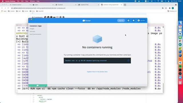The height and width of the screenshot is (103, 183).
Task: Open the Reading List in bookmarks bar
Action: coord(172,11)
